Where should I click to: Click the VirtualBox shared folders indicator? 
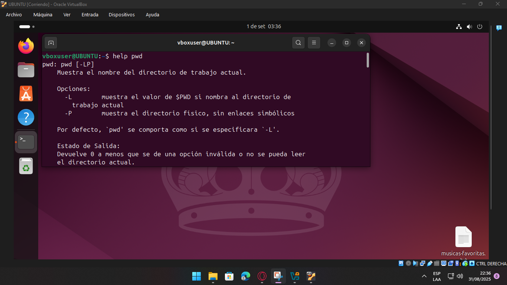coord(436,263)
